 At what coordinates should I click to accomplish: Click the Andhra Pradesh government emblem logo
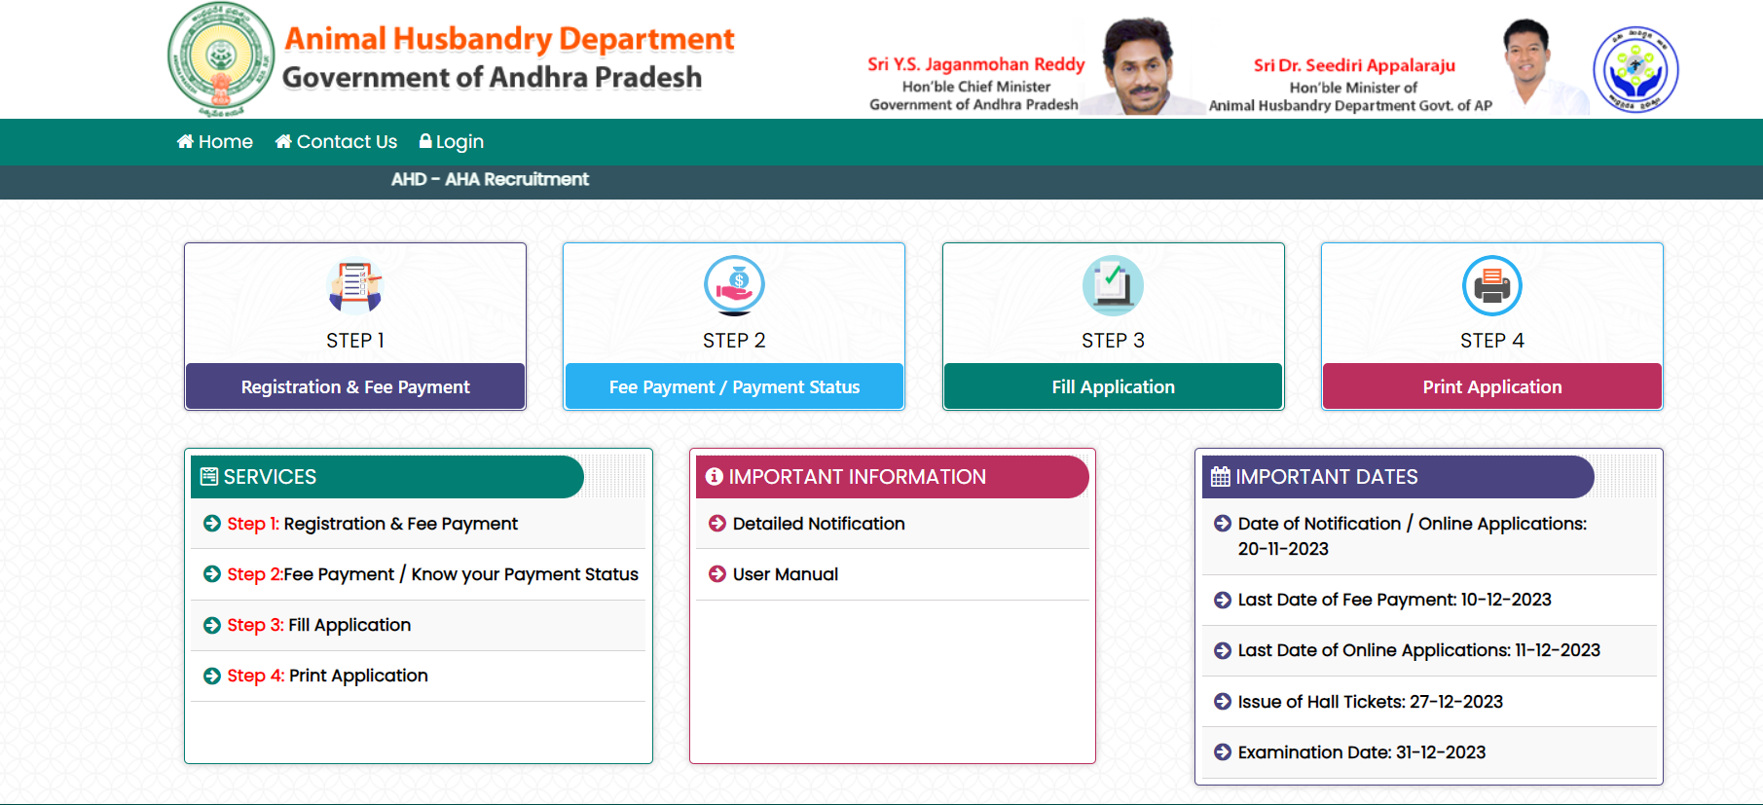[221, 59]
